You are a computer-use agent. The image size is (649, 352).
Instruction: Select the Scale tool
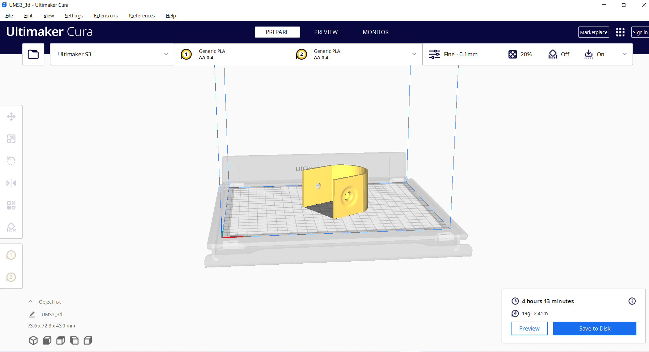click(11, 139)
